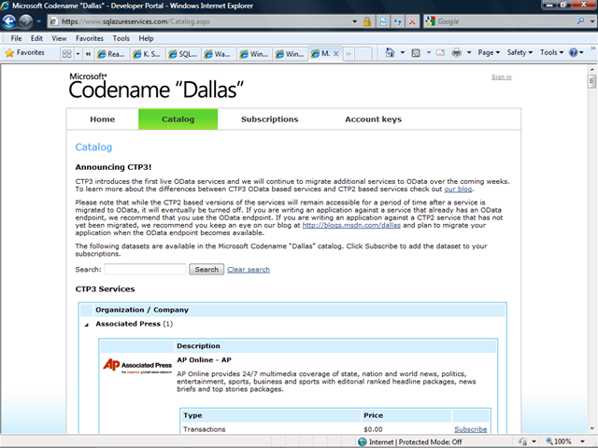The image size is (598, 448).
Task: Open the Tools menu in menu bar
Action: [x=121, y=38]
